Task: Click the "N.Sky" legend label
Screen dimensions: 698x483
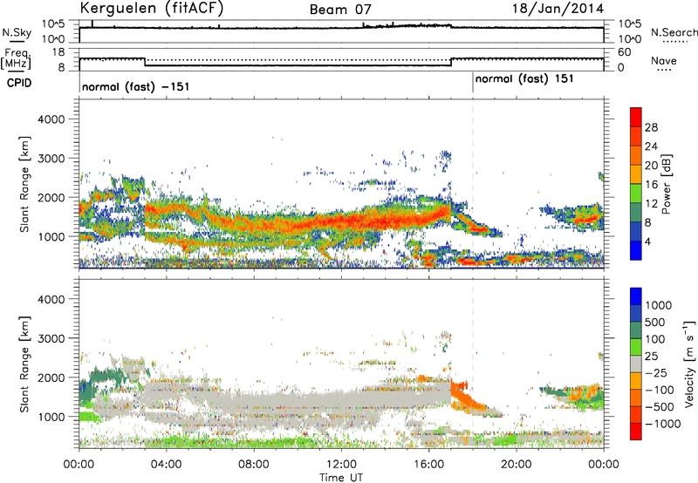Action: click(x=17, y=32)
